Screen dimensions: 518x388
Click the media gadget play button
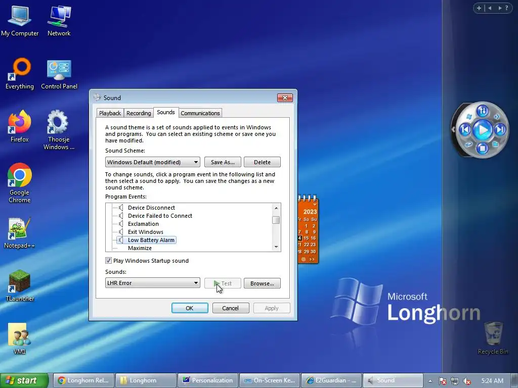point(482,130)
